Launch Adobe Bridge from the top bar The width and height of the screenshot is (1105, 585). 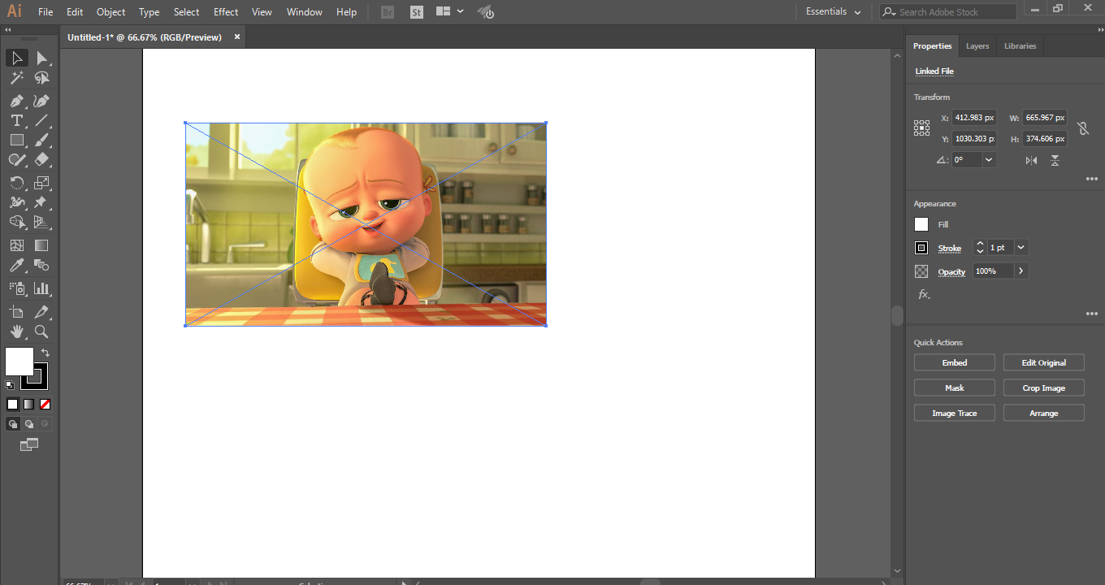[x=387, y=11]
